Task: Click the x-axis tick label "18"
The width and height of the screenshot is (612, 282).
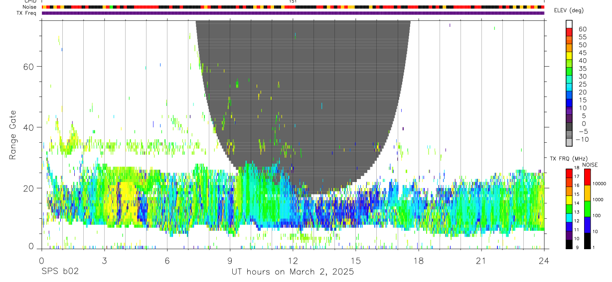Action: point(418,261)
